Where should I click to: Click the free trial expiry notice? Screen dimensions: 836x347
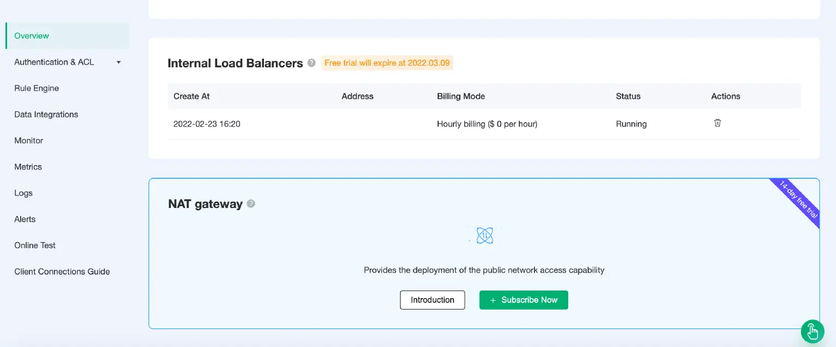(387, 62)
